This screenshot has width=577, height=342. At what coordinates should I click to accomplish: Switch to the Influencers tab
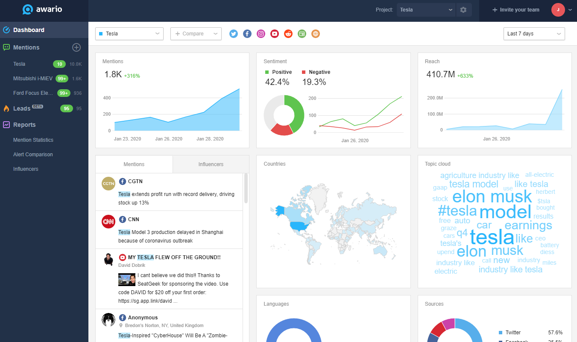(x=211, y=164)
